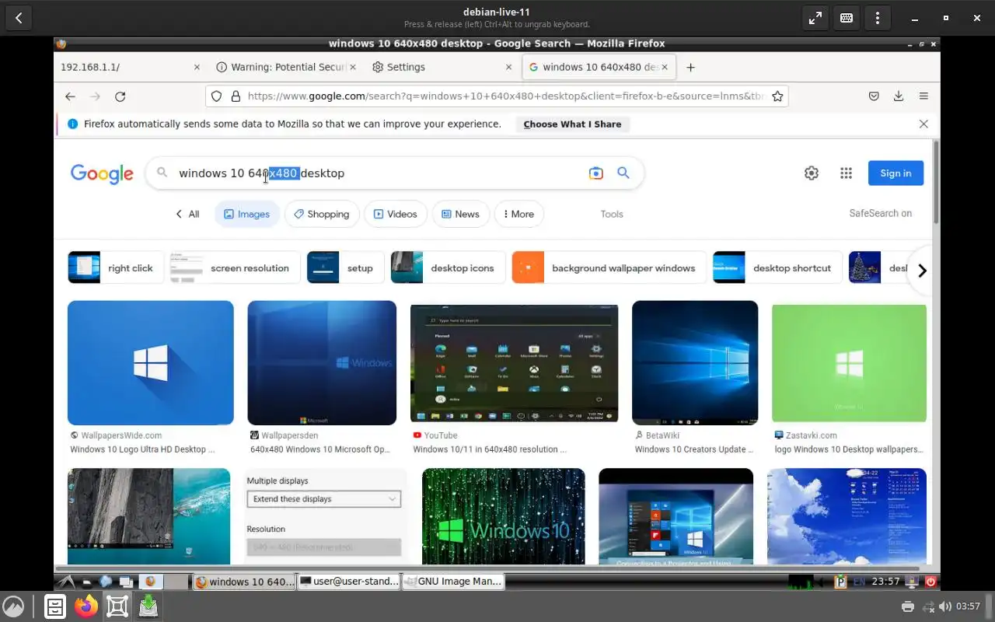The height and width of the screenshot is (622, 995).
Task: Open the Tools options
Action: coord(612,214)
